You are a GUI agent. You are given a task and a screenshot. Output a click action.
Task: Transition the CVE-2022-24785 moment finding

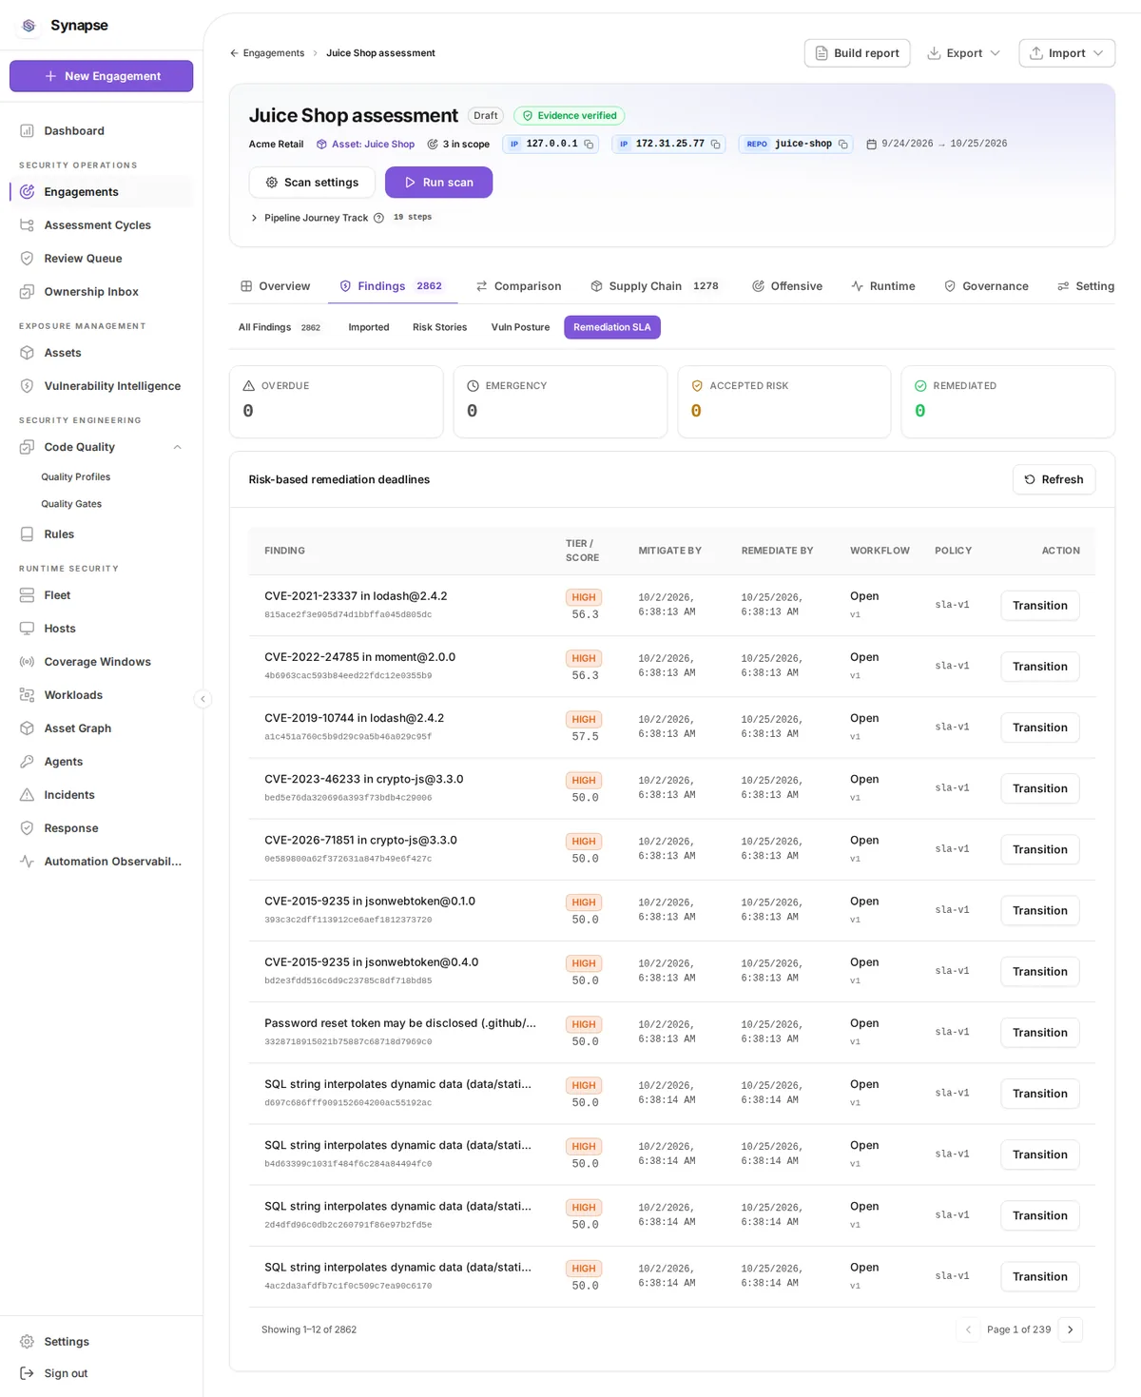(1039, 667)
